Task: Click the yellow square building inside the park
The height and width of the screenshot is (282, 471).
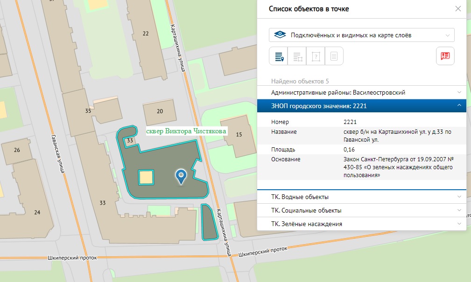Action: point(146,178)
